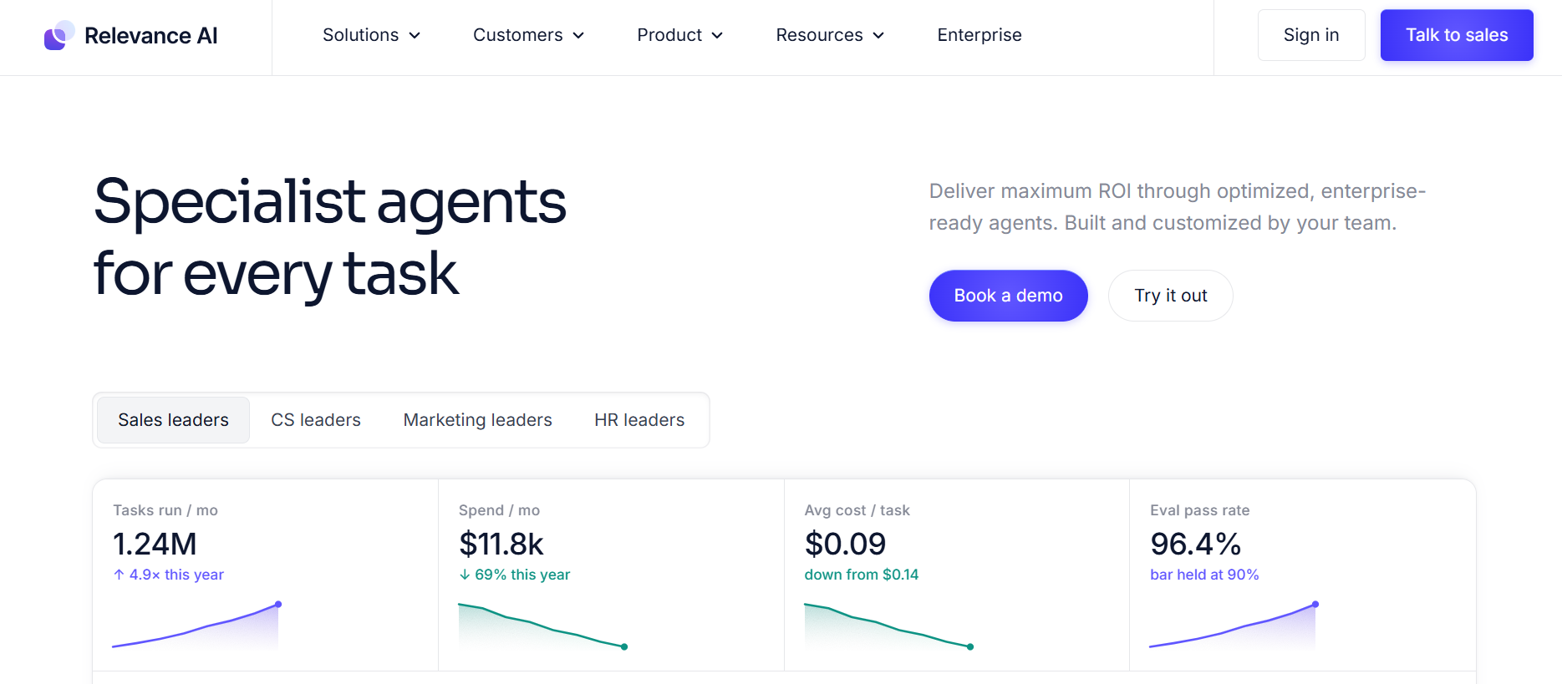Open the Customers menu

point(528,35)
